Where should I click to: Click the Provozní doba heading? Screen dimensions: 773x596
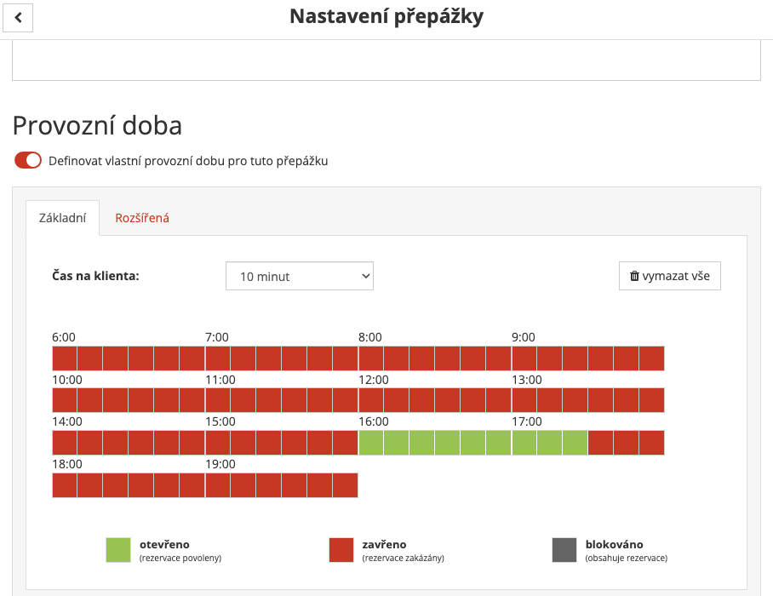(97, 125)
